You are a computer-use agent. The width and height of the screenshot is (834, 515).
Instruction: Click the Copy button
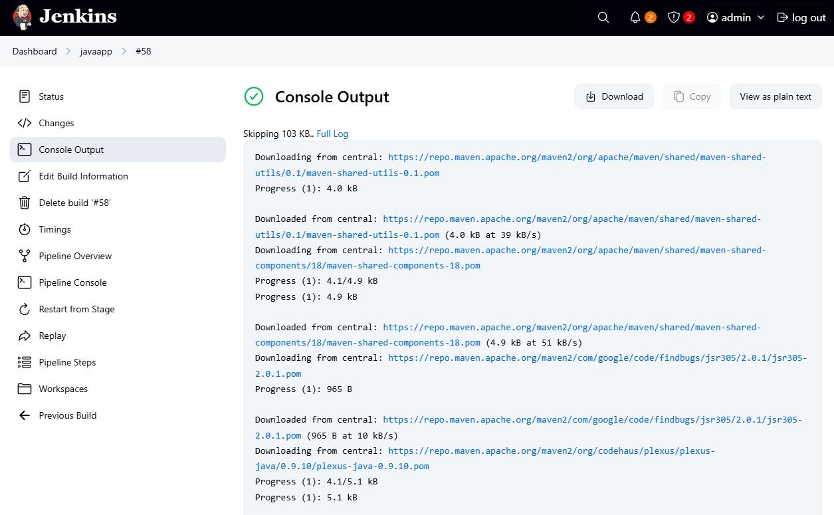pyautogui.click(x=692, y=96)
